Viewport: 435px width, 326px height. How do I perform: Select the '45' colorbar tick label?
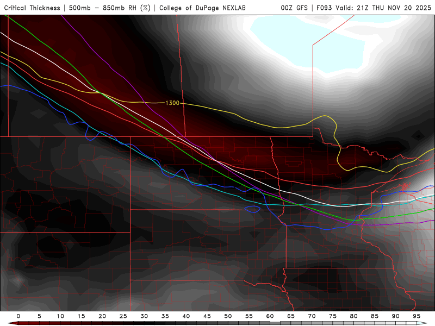tap(207, 316)
